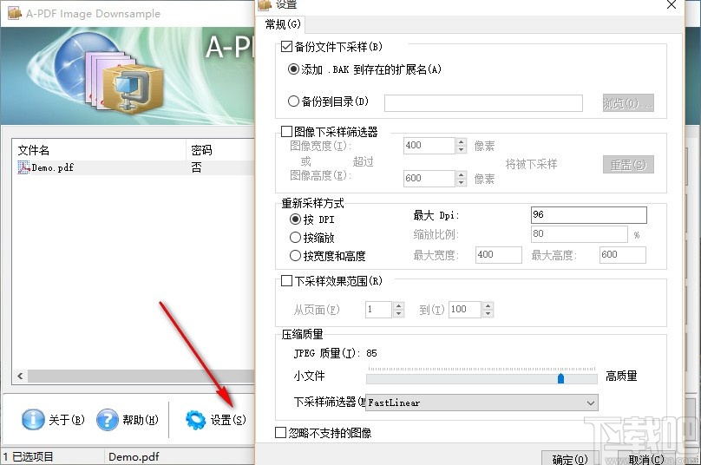Click the 从页面 value field 1
This screenshot has width=701, height=465.
pyautogui.click(x=378, y=309)
